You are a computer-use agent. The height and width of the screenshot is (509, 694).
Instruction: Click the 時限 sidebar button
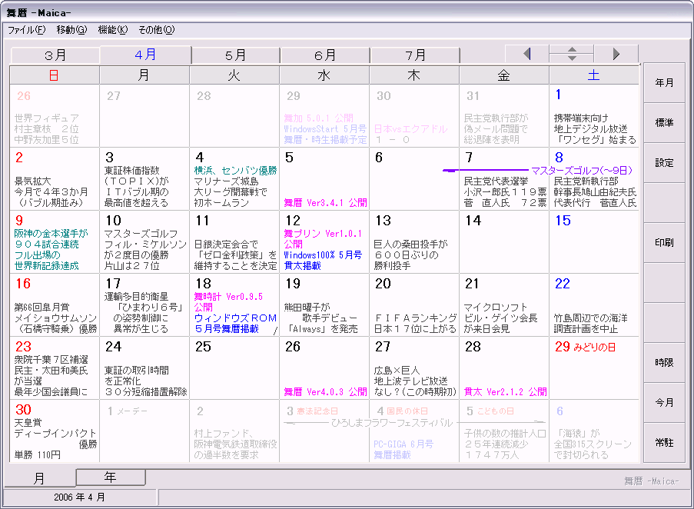coord(664,363)
